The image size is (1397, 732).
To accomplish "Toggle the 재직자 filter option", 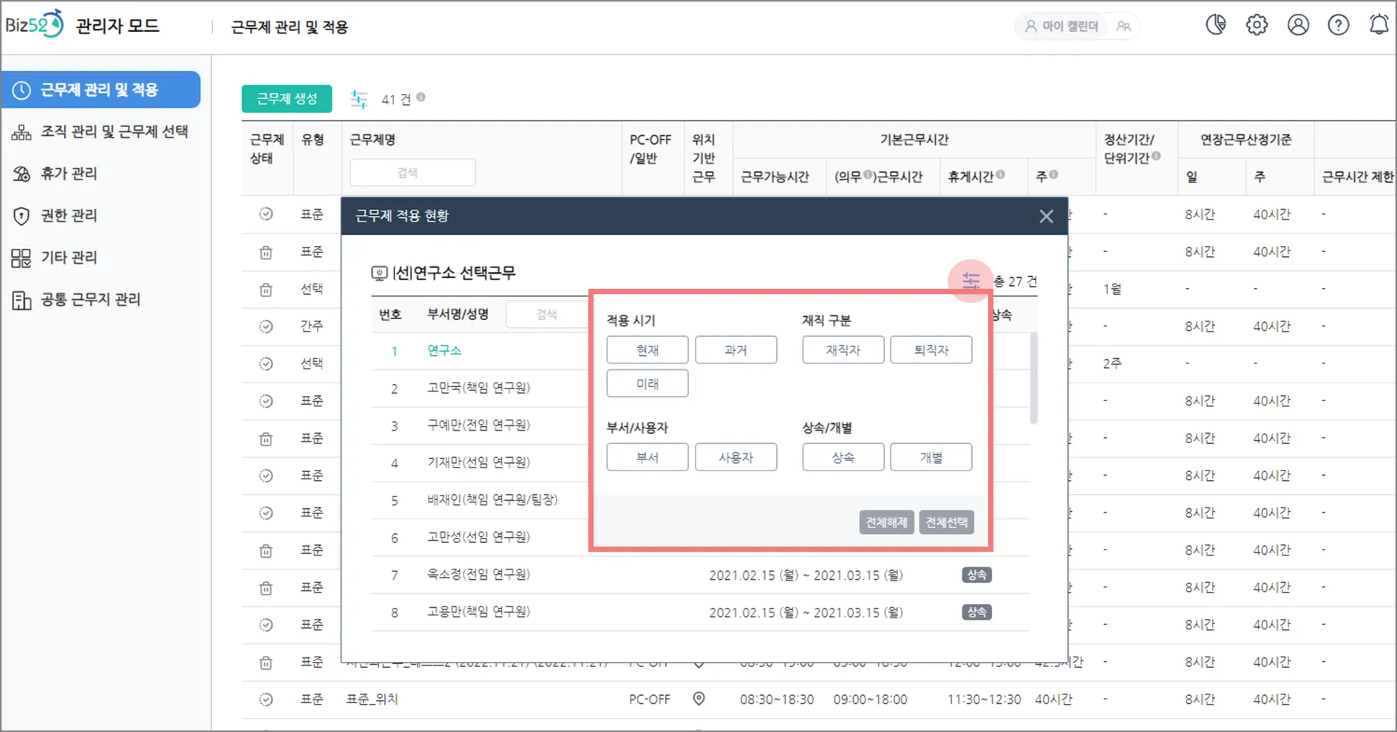I will (843, 350).
